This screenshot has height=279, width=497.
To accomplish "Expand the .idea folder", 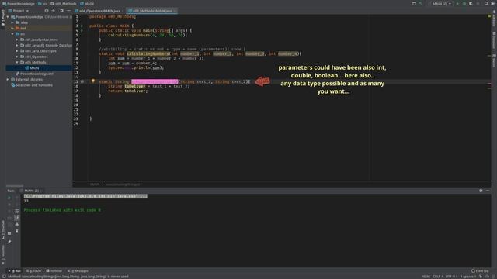I will click(x=12, y=22).
